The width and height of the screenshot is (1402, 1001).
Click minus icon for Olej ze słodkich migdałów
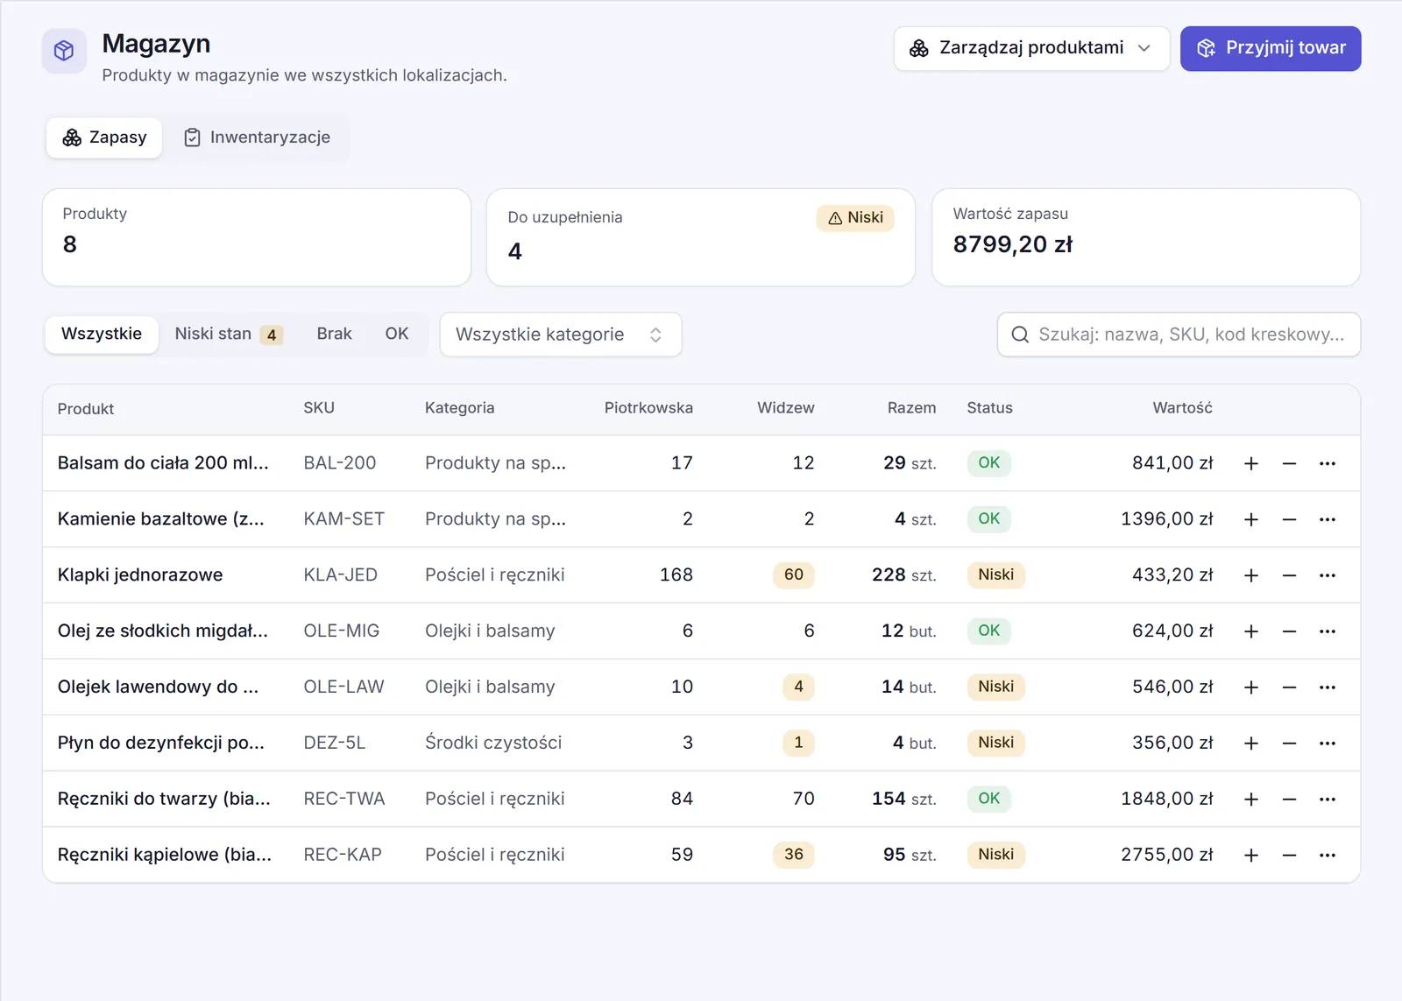1289,631
